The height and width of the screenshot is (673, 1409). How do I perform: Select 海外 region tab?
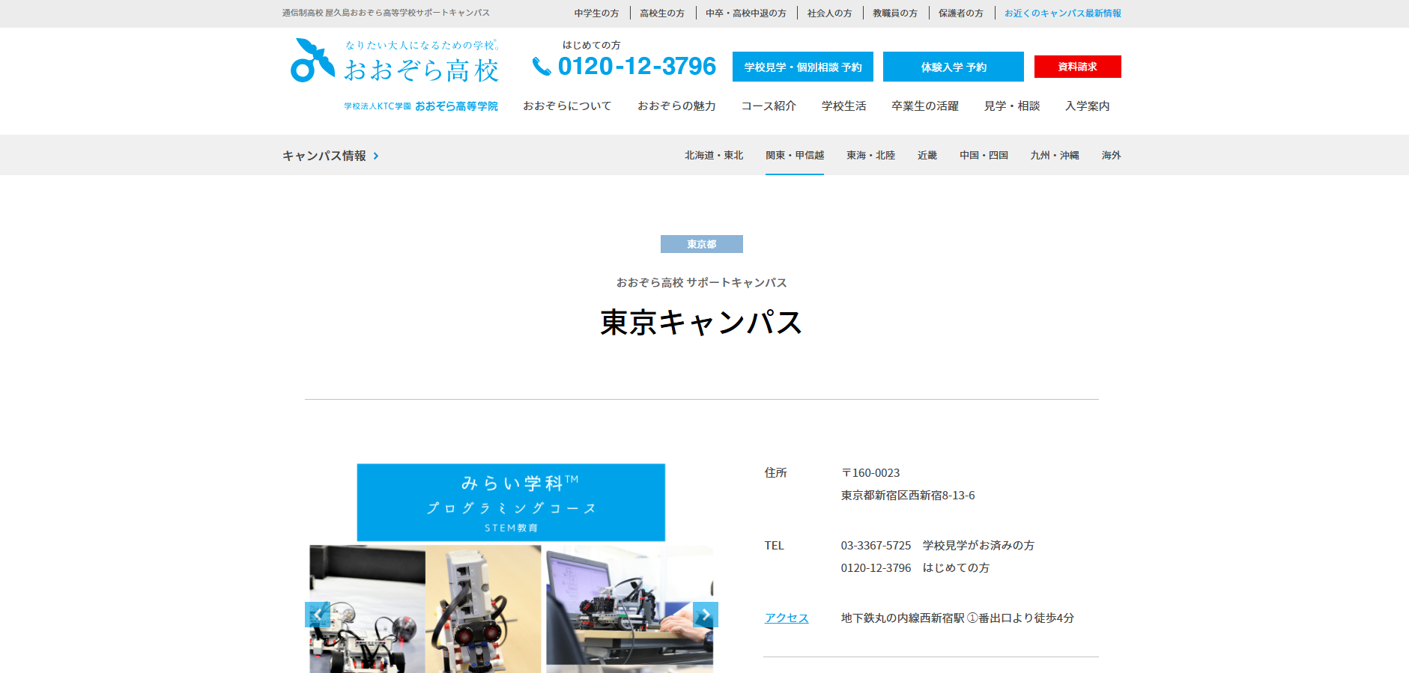[x=1112, y=155]
